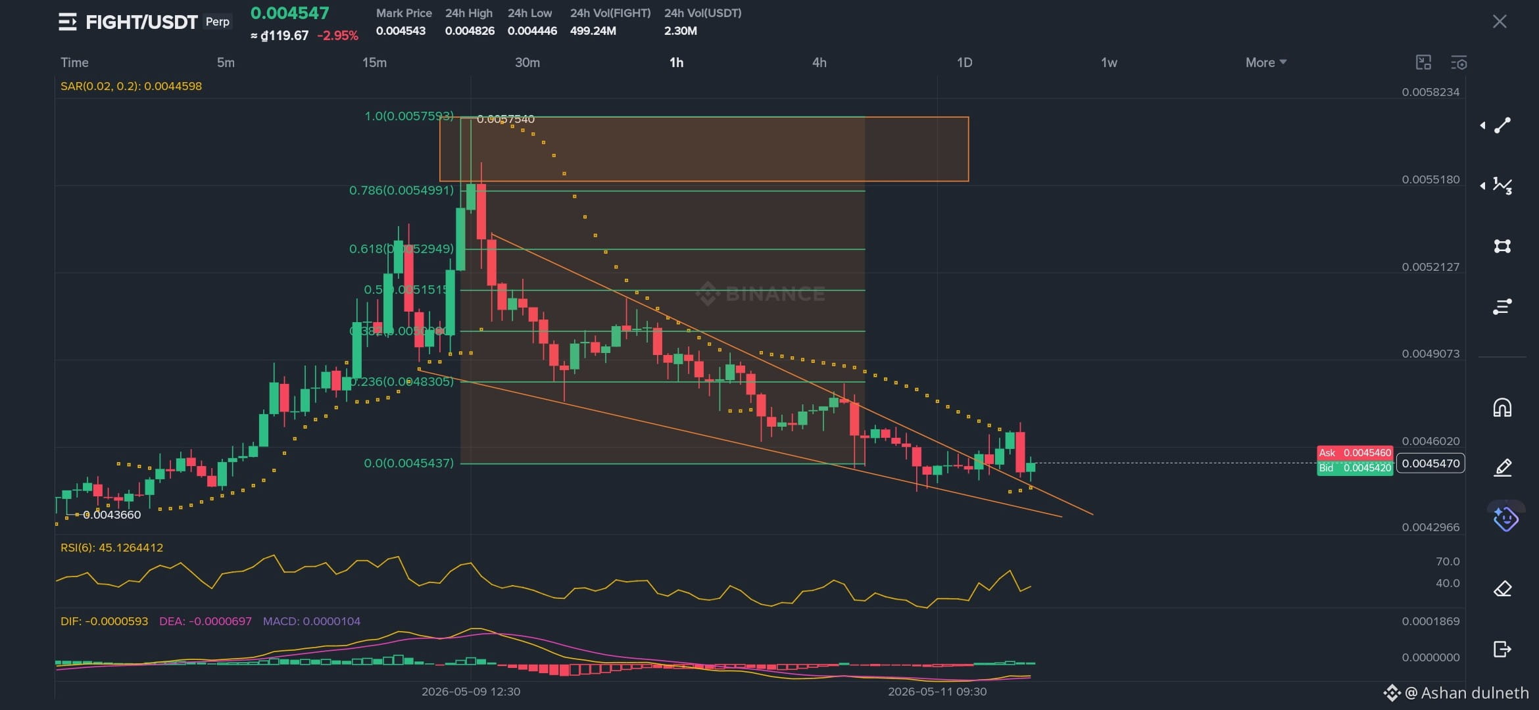The height and width of the screenshot is (710, 1539).
Task: Select the 15m timeframe
Action: [374, 62]
